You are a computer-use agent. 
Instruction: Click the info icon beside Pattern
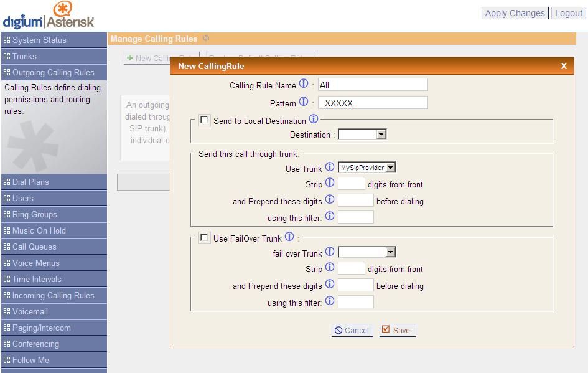[304, 102]
